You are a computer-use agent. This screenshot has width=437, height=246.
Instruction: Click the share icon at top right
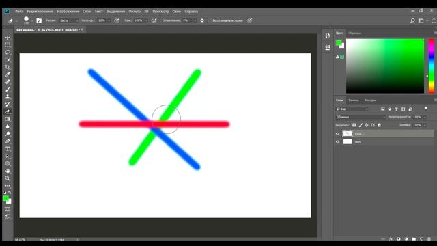pyautogui.click(x=434, y=20)
